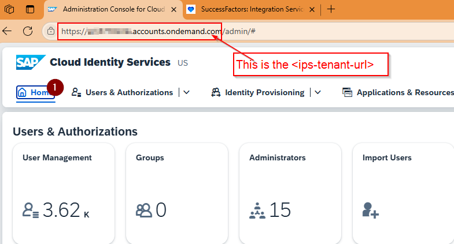
Task: View site info via lock icon
Action: tap(51, 31)
